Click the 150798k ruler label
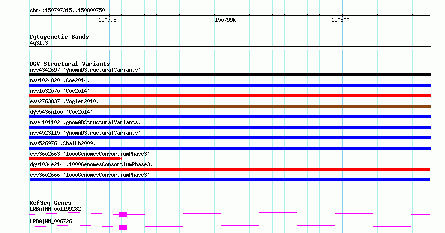This screenshot has height=233, width=445. pyautogui.click(x=109, y=20)
